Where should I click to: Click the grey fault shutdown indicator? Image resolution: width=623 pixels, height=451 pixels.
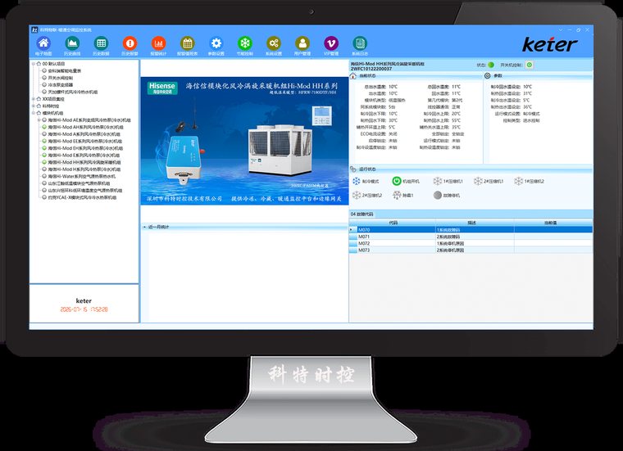coord(438,195)
